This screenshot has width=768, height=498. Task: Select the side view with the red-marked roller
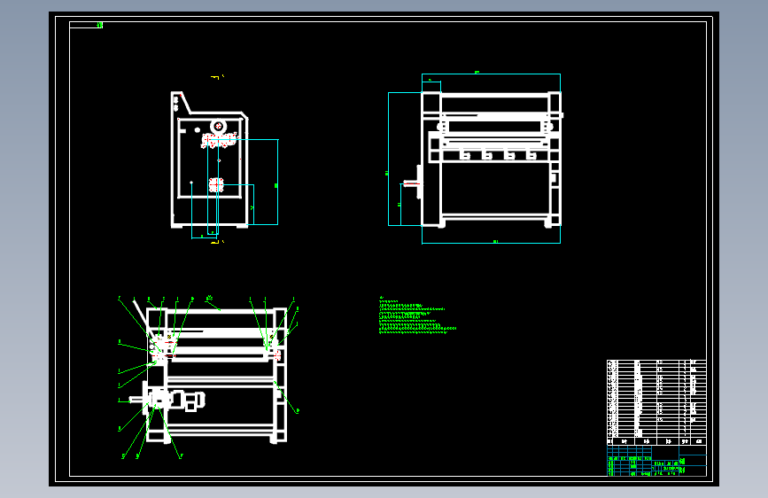pos(210,160)
